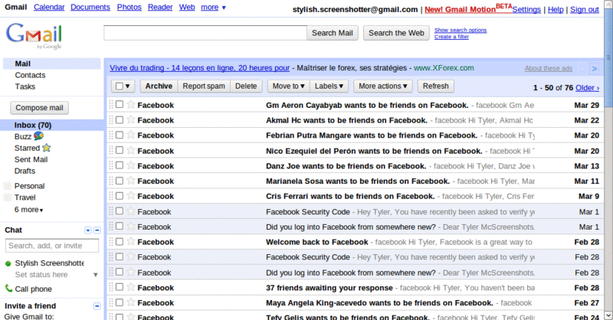Open the More actions dropdown
613x320 pixels.
pyautogui.click(x=383, y=86)
